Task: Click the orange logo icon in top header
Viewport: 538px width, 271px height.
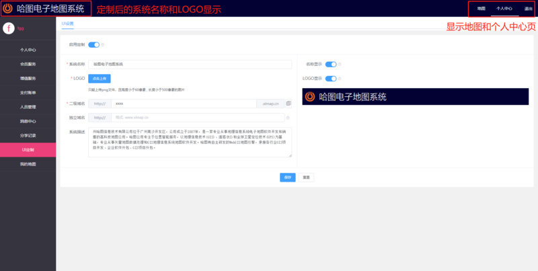Action: pos(7,9)
